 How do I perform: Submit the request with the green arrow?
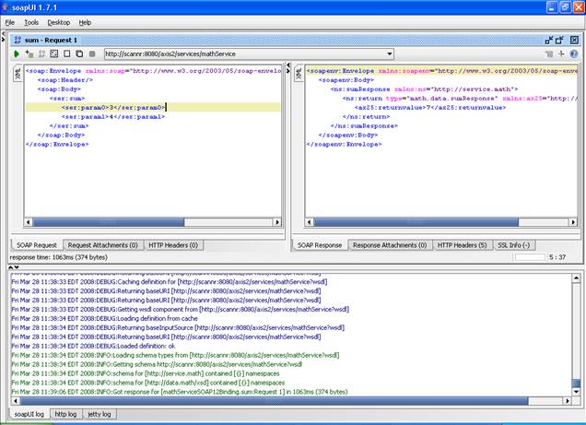pyautogui.click(x=17, y=54)
